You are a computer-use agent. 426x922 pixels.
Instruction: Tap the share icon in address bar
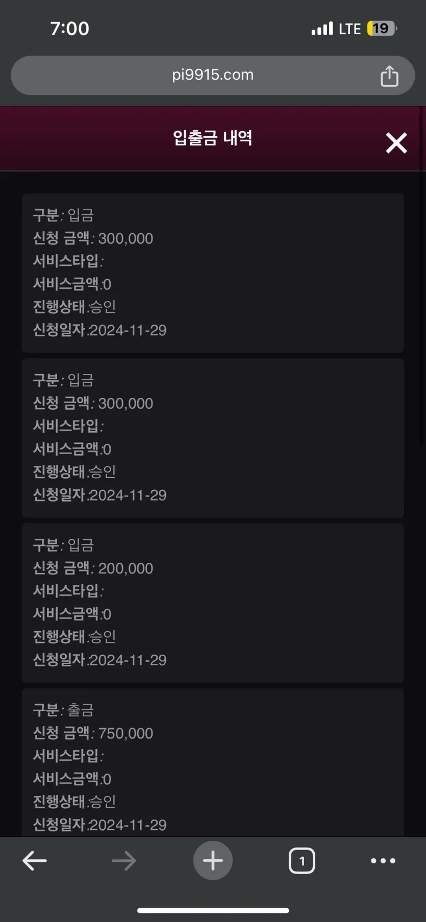tap(389, 76)
